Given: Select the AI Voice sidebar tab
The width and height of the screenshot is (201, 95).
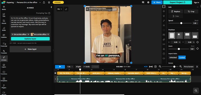Looking at the screenshot, I should coord(4,59).
